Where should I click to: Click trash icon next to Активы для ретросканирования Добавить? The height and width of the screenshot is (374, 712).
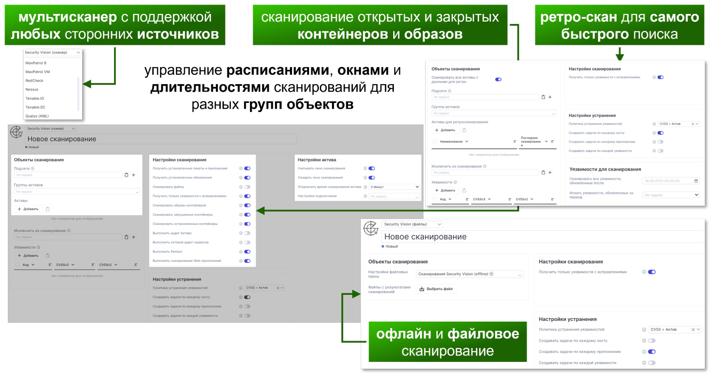pos(464,130)
